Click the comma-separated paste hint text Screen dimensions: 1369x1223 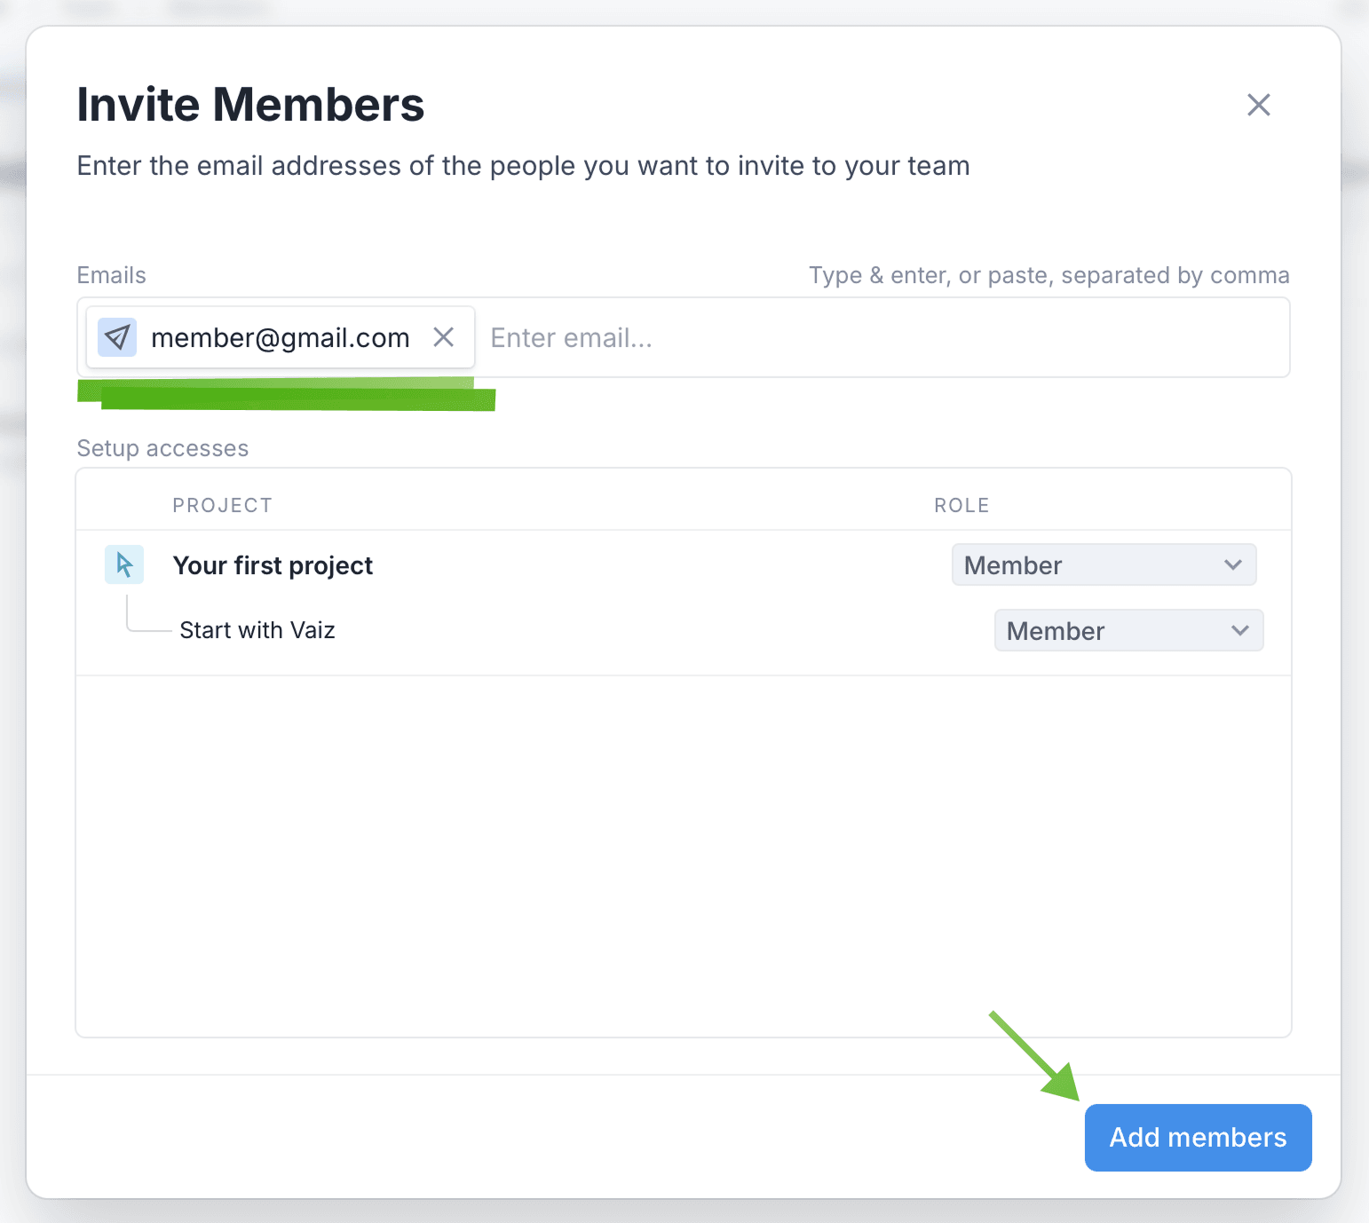[x=1049, y=275]
